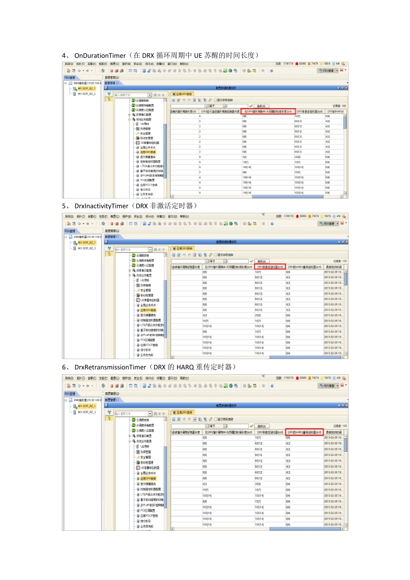Click funnel filter icon in the OnDurationTimer tree panel
This screenshot has height=580, width=410.
109,94
